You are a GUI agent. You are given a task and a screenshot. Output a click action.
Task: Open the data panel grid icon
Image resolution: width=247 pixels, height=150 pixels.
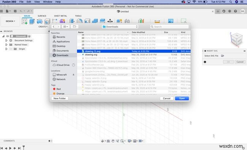(x=2, y=11)
